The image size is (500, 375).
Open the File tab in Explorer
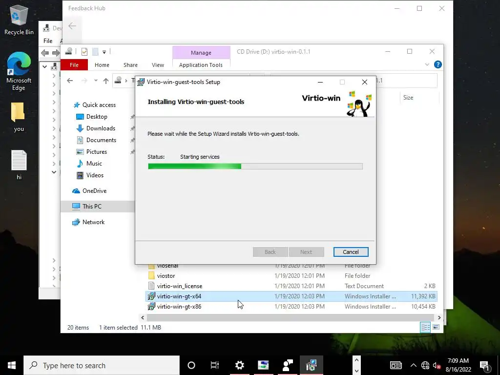tap(74, 65)
